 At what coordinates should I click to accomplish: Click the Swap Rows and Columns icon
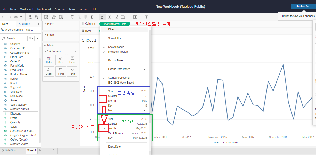click(x=72, y=17)
